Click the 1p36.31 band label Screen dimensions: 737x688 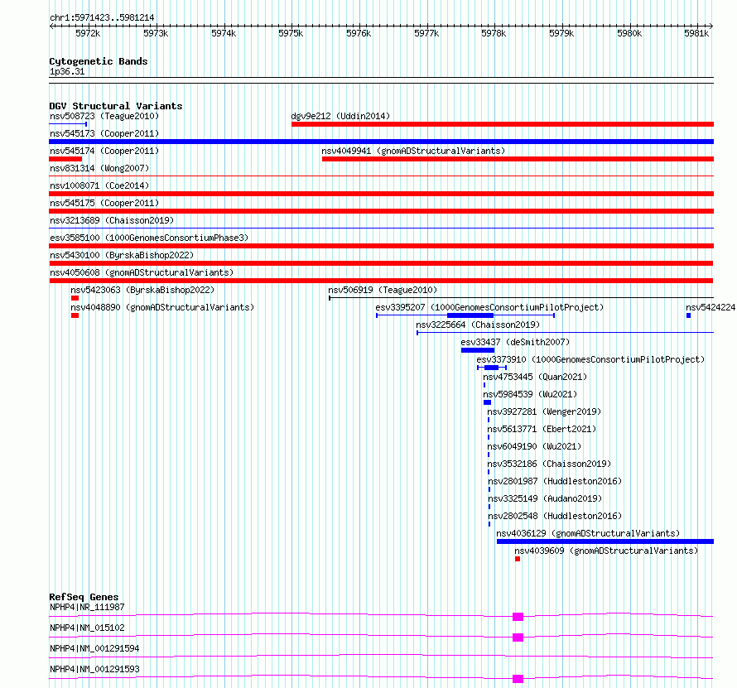[67, 71]
